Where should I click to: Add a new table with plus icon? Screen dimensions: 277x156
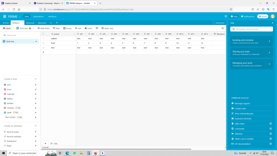click(57, 23)
